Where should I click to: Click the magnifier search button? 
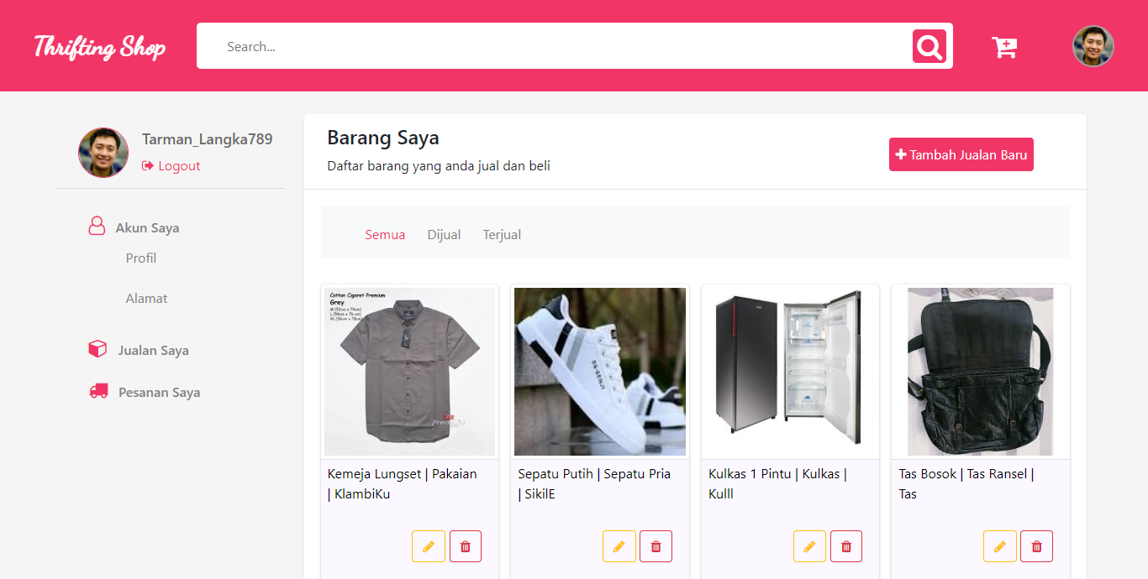(x=929, y=46)
